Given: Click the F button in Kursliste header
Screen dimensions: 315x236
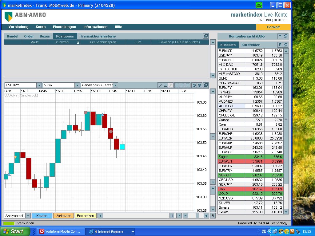Looking at the screenshot, I should point(280,45).
